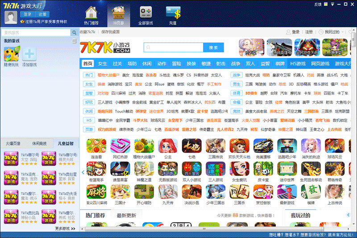357x238 pixels.
Task: Click the 注册 button in header
Action: [42, 14]
